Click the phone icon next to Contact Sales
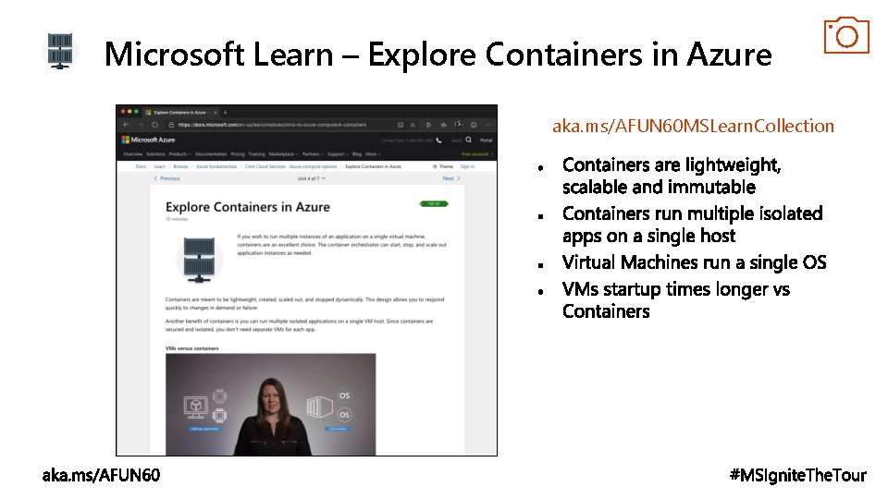 438,140
